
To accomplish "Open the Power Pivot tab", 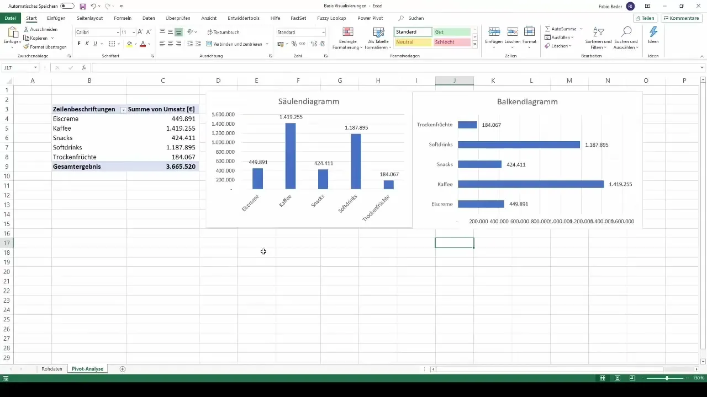I will (370, 18).
